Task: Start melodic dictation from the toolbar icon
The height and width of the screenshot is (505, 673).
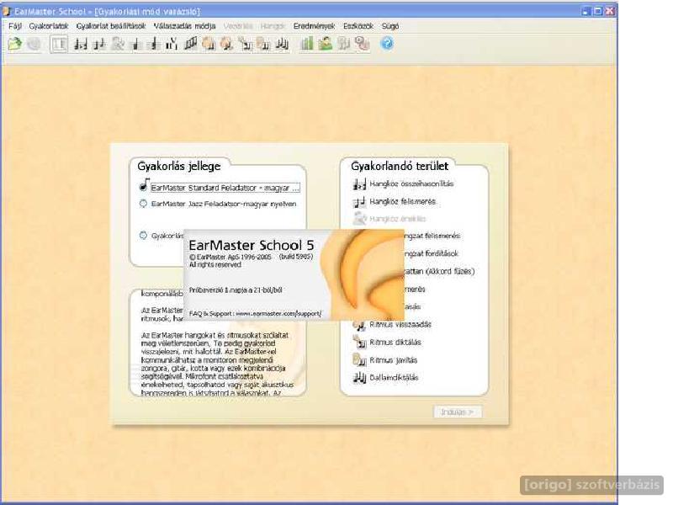Action: point(282,44)
